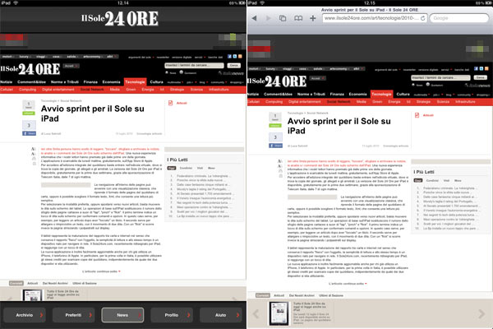The image size is (493, 329).
Task: Open the Safari tabs pages icon
Action: (283, 17)
